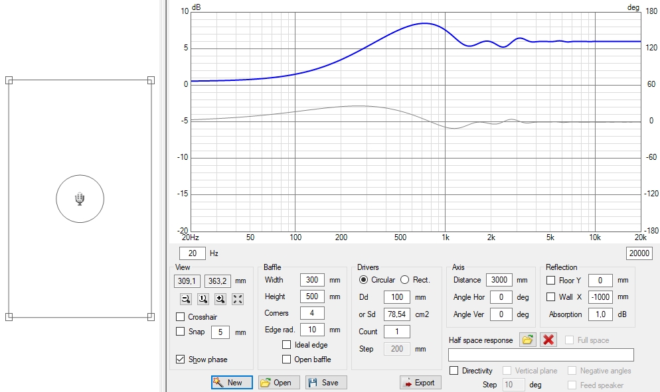
Task: Tick the Directivity checkbox
Action: click(x=454, y=371)
